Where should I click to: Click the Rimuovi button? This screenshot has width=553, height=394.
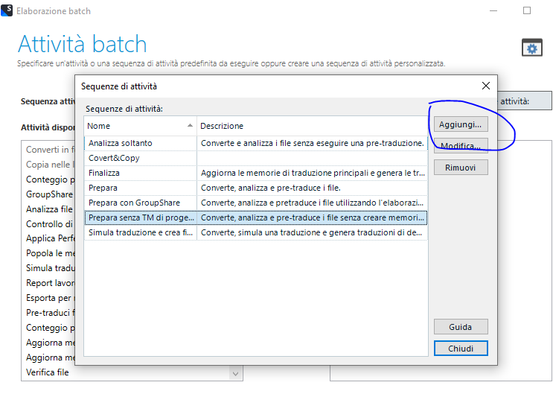tap(461, 168)
